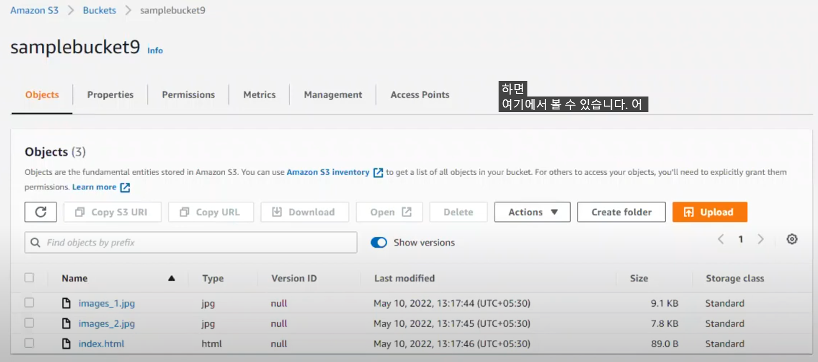Viewport: 818px width, 362px height.
Task: Click the 9.1 KB size cell
Action: point(664,303)
